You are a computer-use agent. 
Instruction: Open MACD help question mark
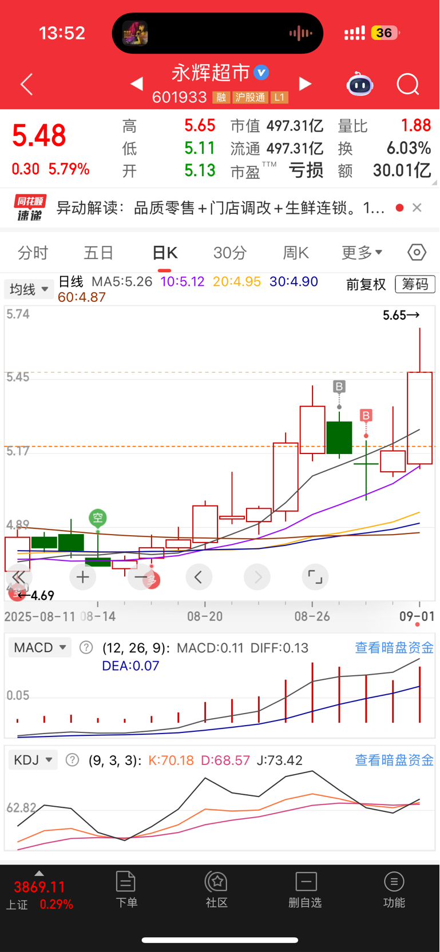pos(86,647)
